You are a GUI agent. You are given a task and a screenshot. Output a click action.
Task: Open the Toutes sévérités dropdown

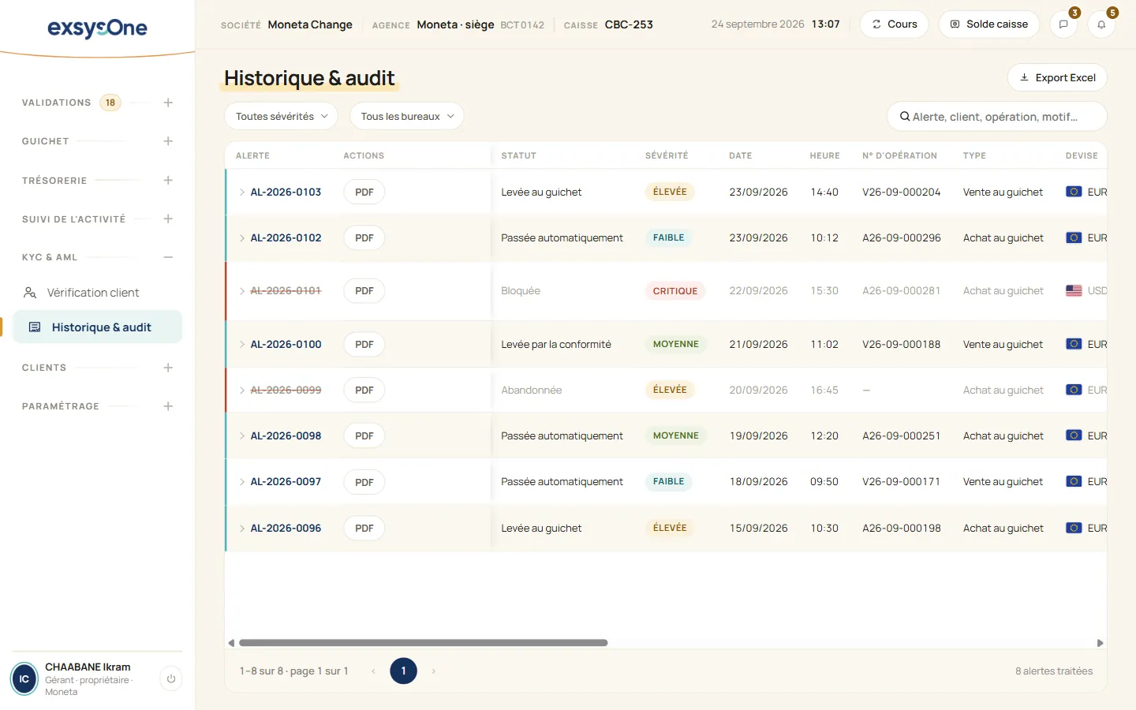pyautogui.click(x=282, y=116)
